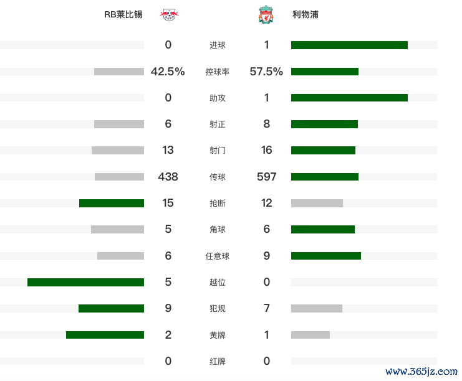Click Liverpool's green 进球 bar
Screen dimensions: 462x381
coord(349,45)
